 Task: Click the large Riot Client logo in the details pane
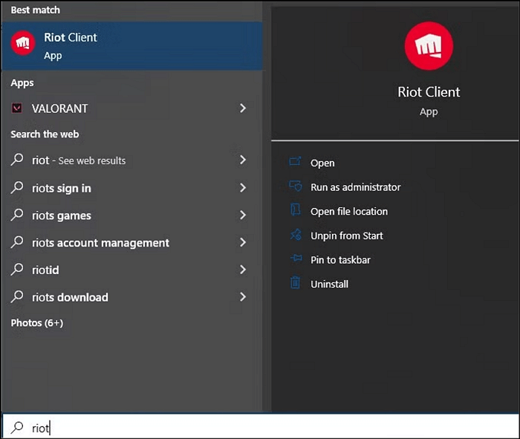click(x=429, y=46)
